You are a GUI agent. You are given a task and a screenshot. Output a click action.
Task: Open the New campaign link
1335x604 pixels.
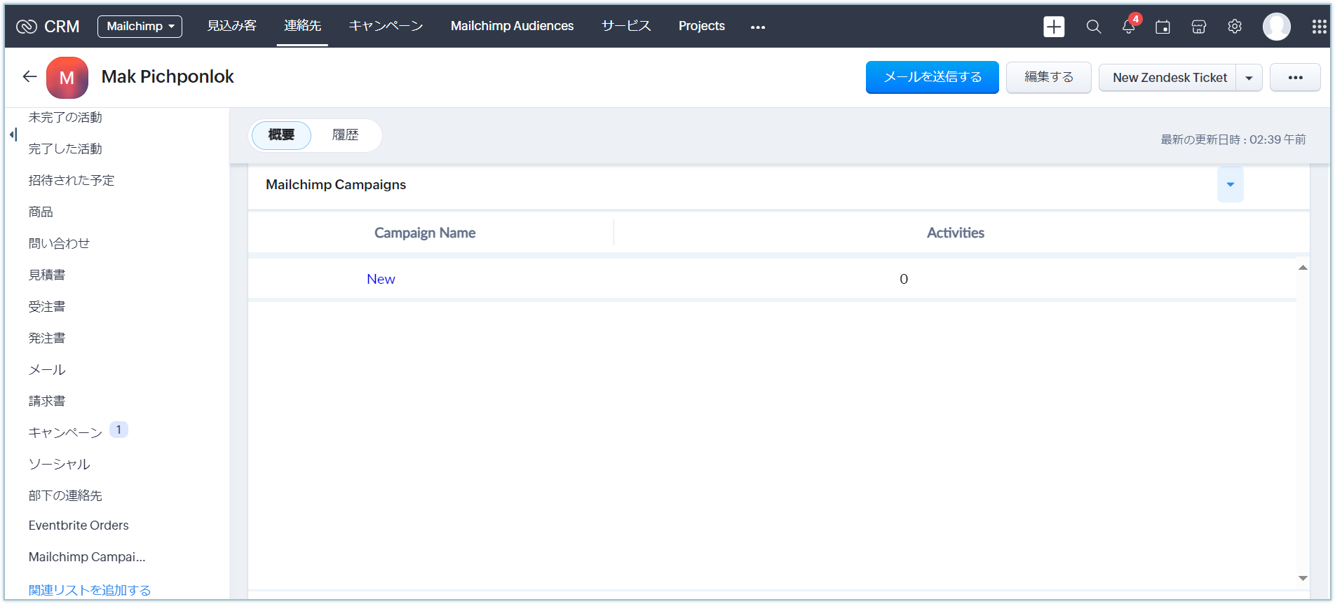point(381,279)
